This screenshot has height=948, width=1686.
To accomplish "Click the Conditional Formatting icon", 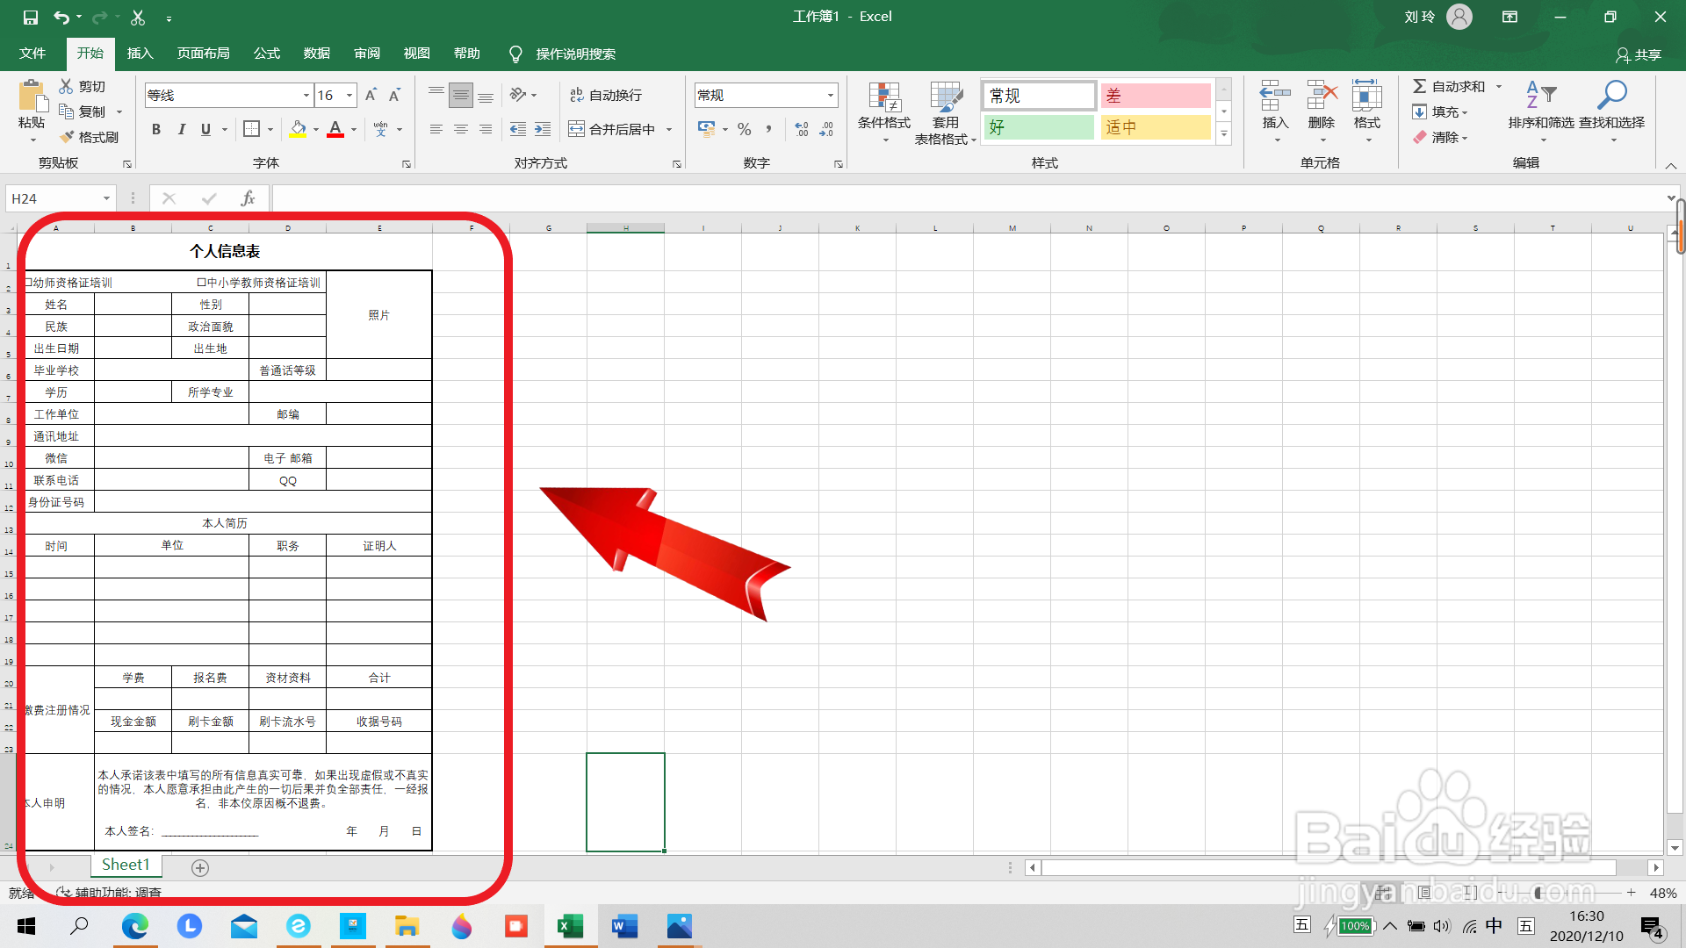I will click(x=883, y=97).
